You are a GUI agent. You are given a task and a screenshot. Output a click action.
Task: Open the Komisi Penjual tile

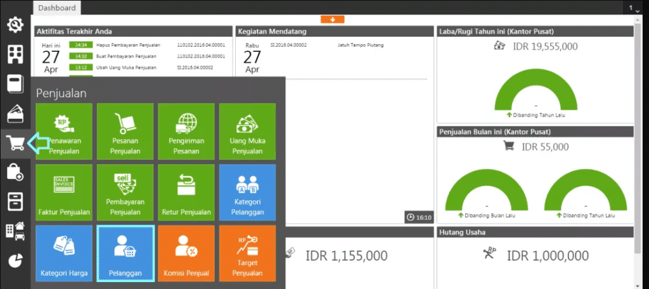(x=186, y=253)
